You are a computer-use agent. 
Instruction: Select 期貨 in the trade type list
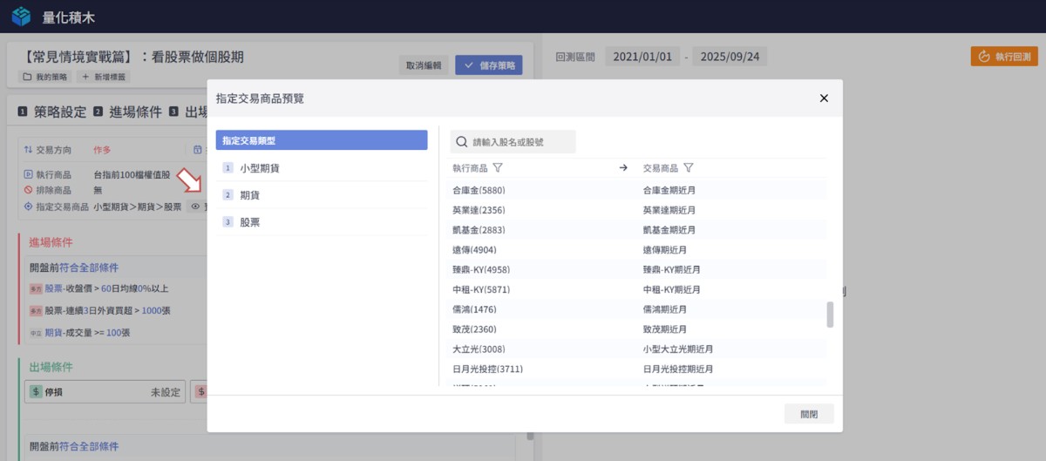[249, 195]
